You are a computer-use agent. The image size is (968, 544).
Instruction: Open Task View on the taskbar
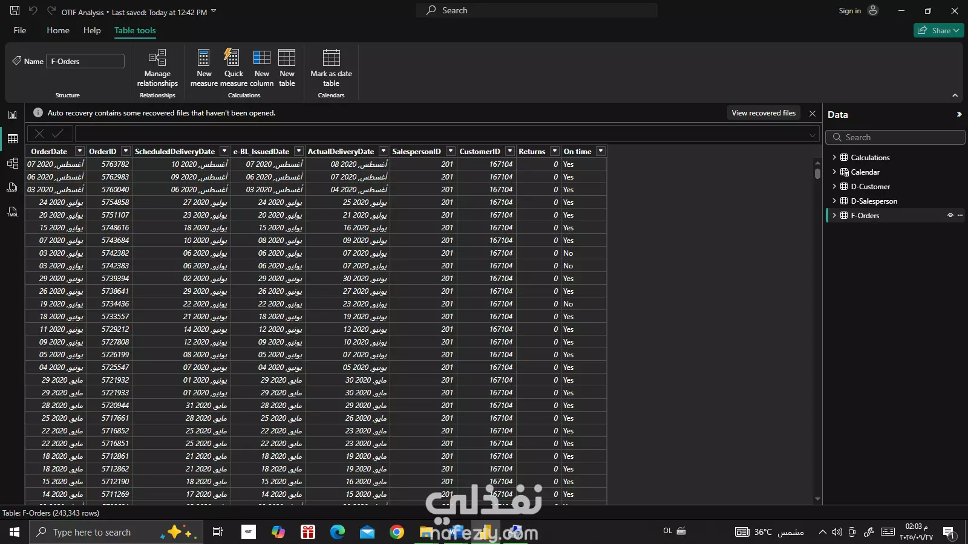[218, 532]
